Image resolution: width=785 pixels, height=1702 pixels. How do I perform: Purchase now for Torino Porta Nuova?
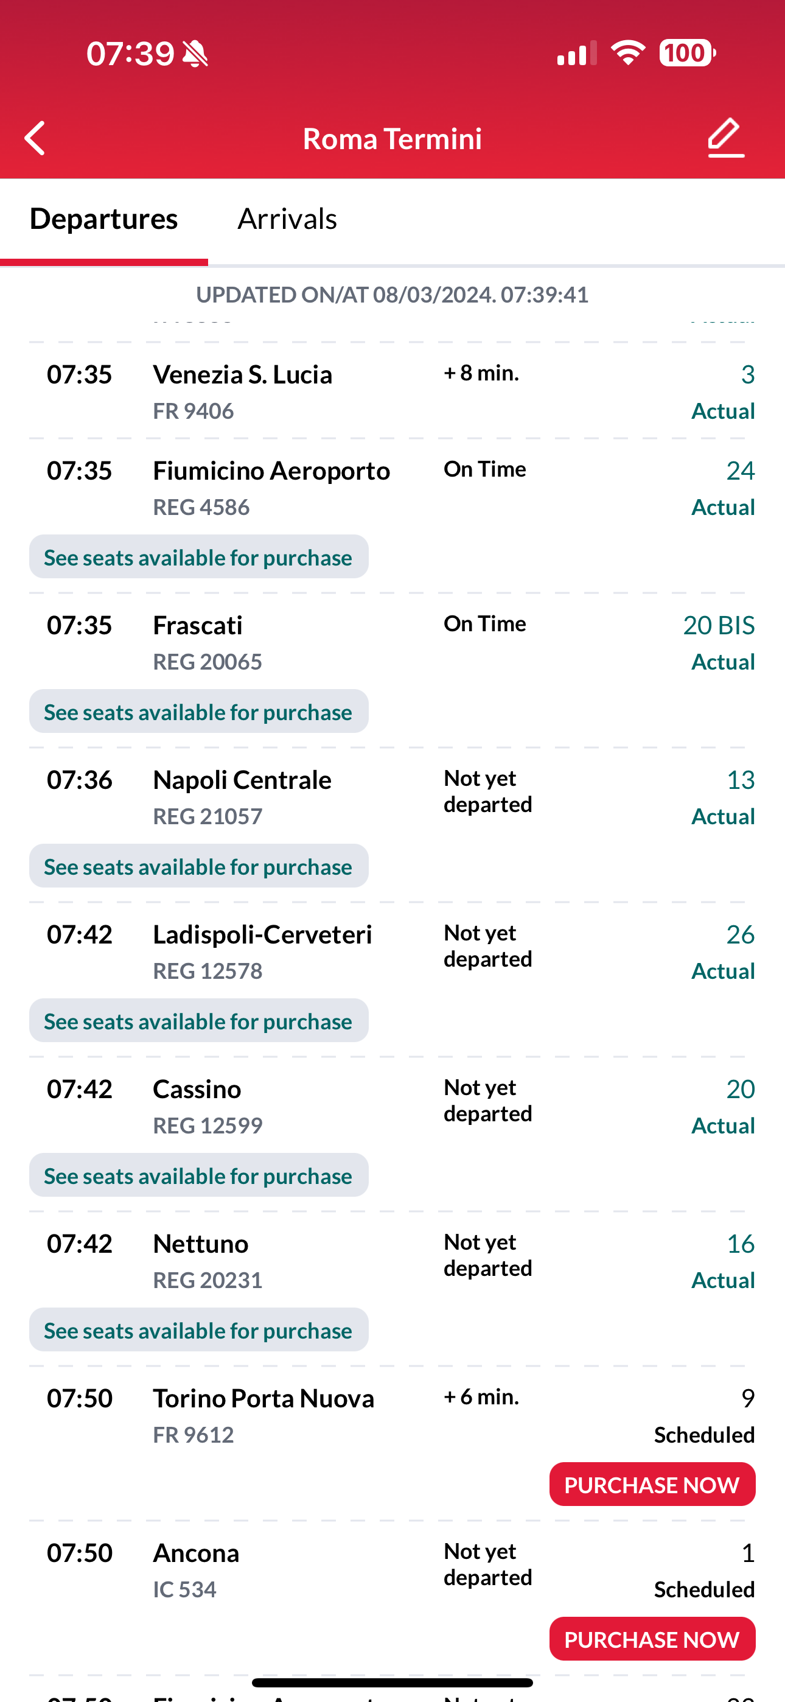(x=652, y=1485)
